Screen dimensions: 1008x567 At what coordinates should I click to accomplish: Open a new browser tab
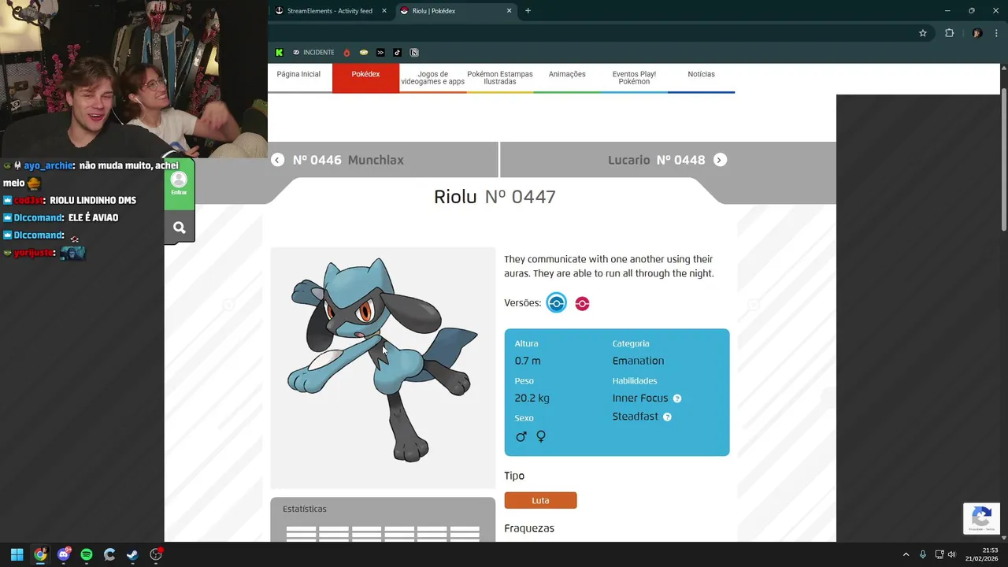pos(528,11)
